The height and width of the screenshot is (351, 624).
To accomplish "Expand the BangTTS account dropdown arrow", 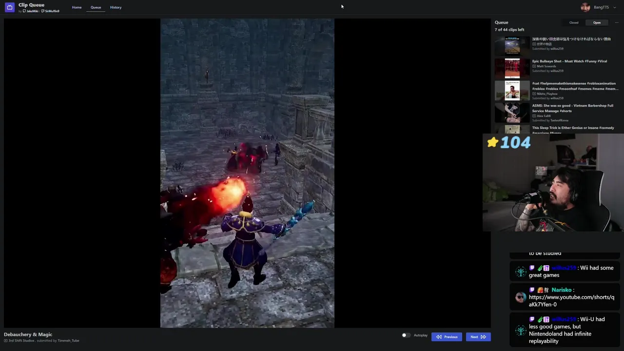I will (614, 7).
